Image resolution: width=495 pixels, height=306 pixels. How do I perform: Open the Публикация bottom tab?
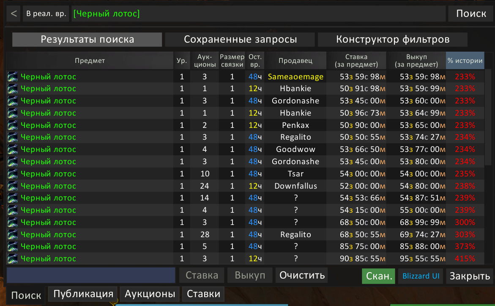point(83,294)
